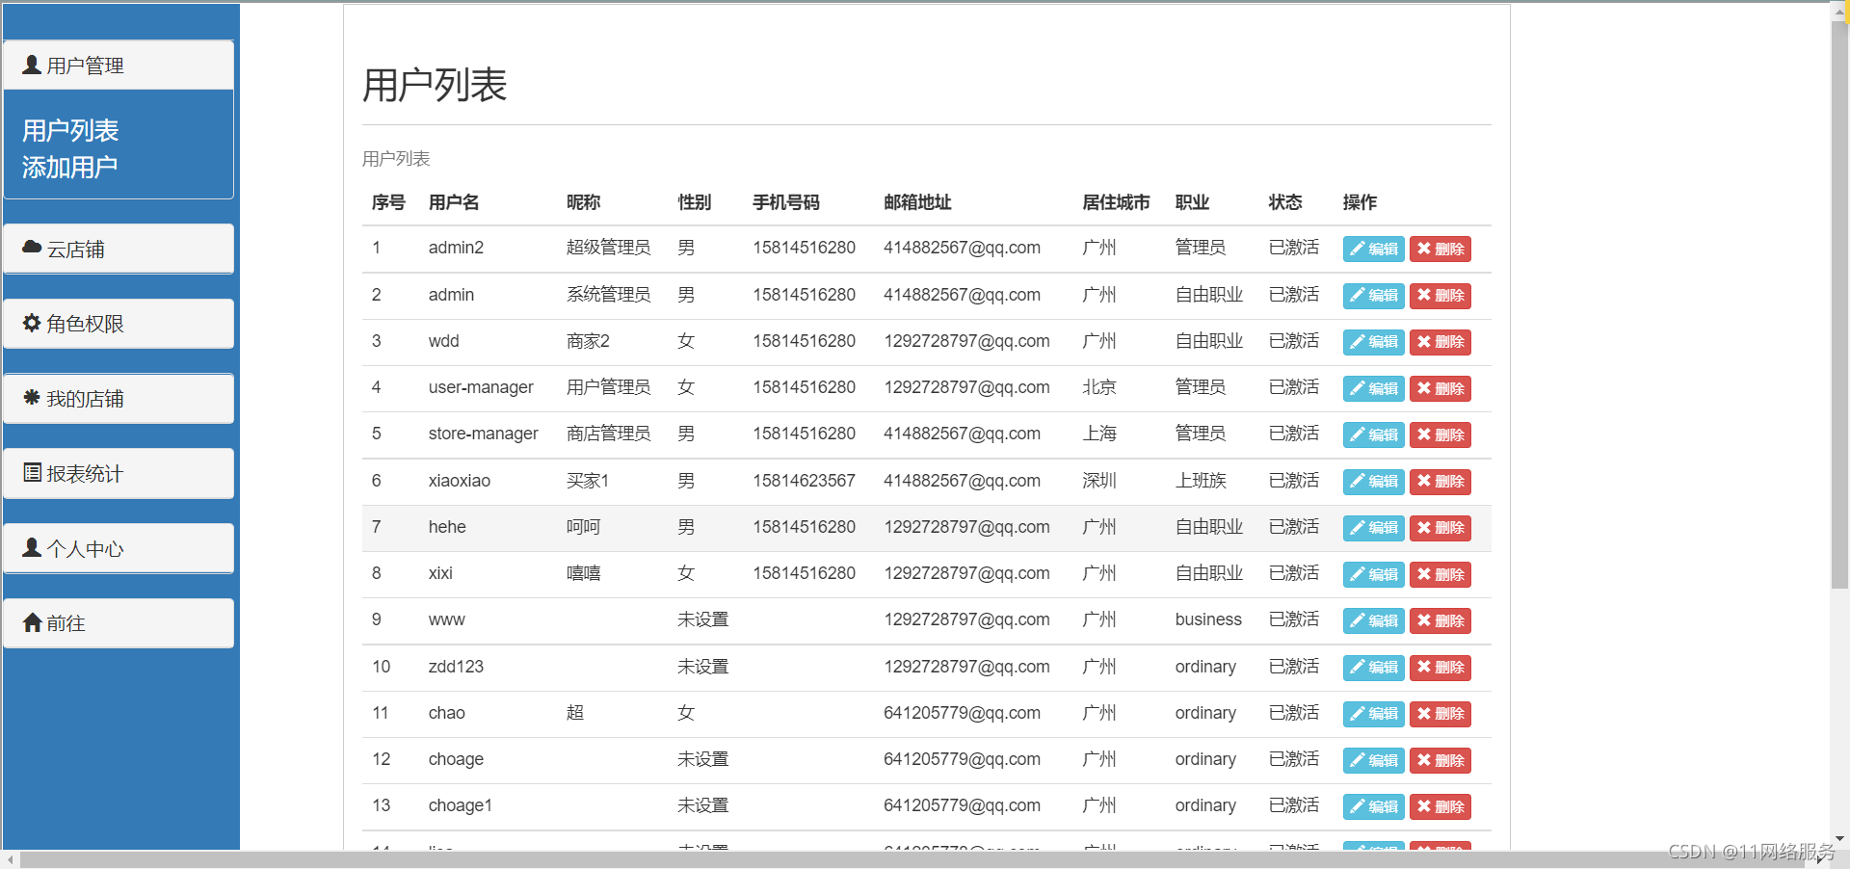Select 用户列表 in the sidebar

click(x=69, y=129)
